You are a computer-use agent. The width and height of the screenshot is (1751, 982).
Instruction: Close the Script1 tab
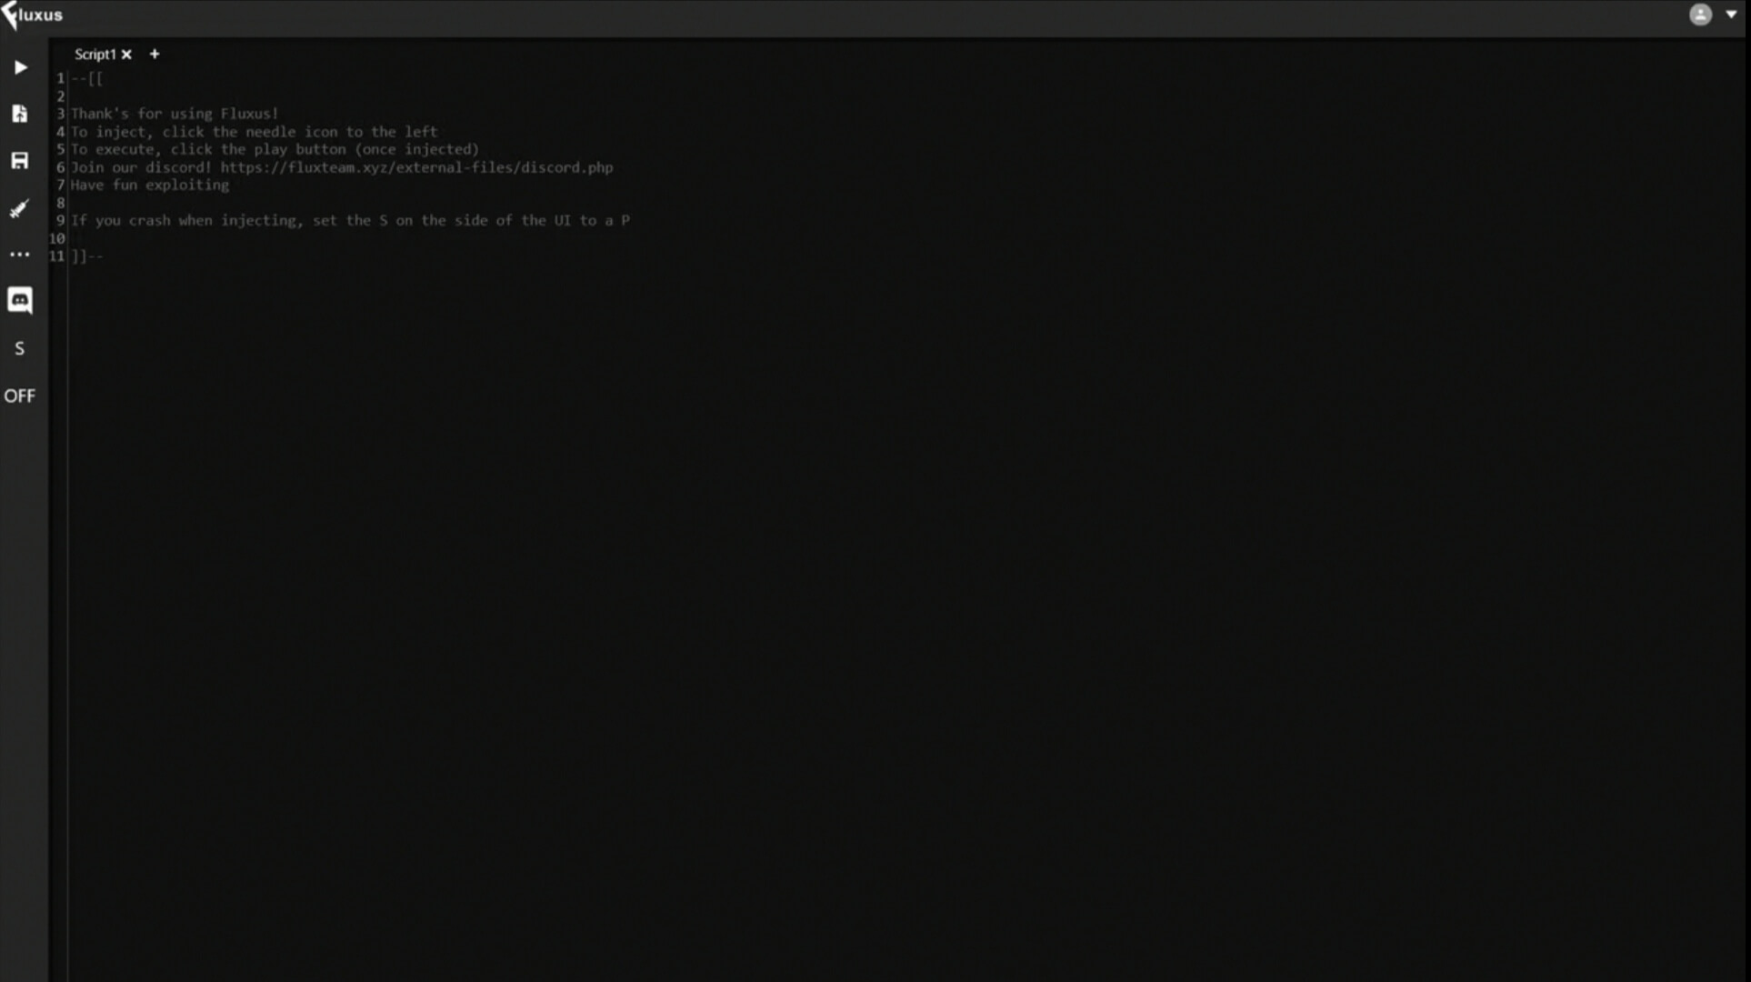coord(126,55)
